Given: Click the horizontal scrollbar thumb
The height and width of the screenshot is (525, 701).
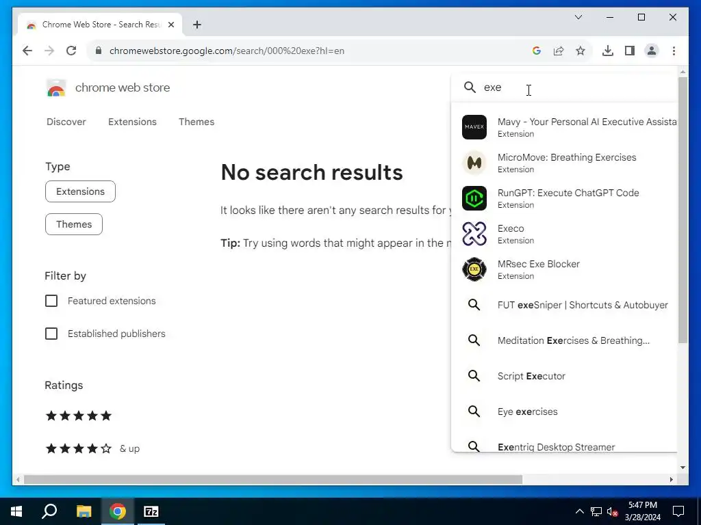Looking at the screenshot, I should 272,480.
